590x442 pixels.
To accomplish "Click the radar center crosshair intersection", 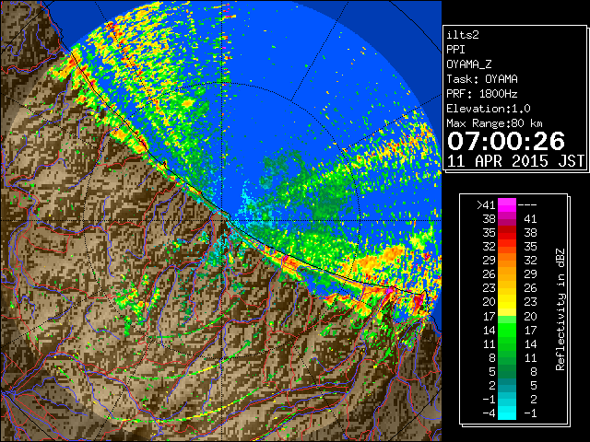I will [x=222, y=220].
